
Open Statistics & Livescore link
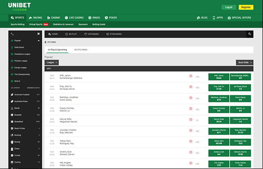click(63, 24)
